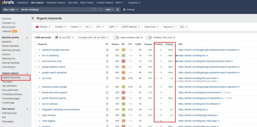The width and height of the screenshot is (257, 127).
Task: Click plus icon for free keywords tools
Action: [x=39, y=61]
